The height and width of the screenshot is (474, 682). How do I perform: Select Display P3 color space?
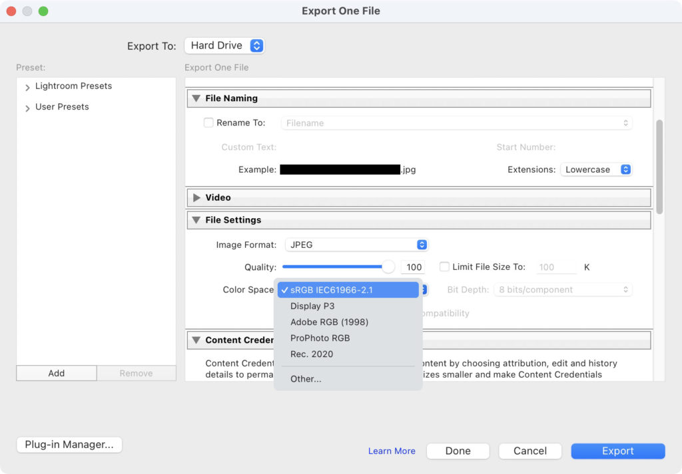point(312,306)
